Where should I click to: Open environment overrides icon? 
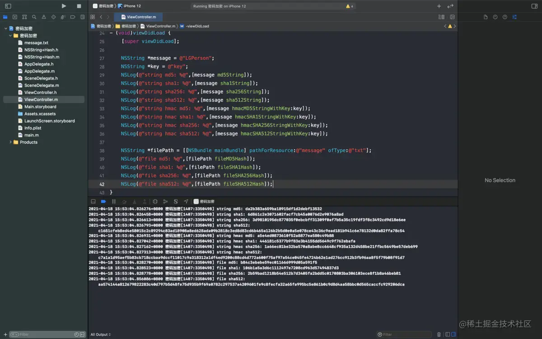[x=176, y=201]
